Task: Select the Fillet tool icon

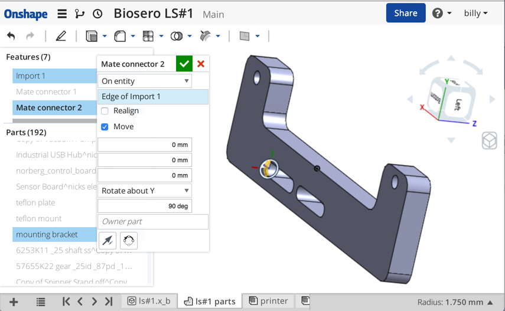Action: click(120, 36)
